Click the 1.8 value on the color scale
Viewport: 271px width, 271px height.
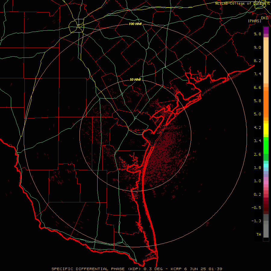click(257, 168)
